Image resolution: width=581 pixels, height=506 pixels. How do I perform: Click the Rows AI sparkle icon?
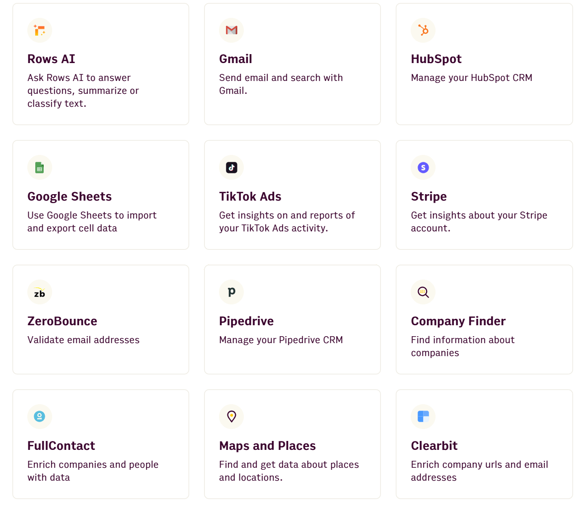point(40,30)
